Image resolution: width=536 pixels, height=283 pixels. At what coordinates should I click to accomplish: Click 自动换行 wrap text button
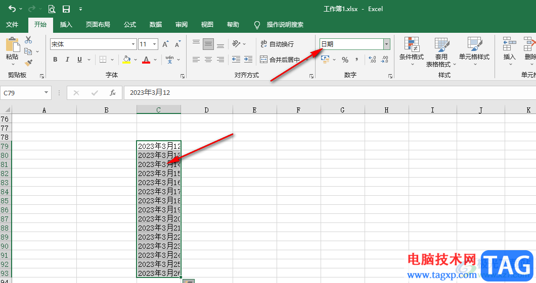click(x=277, y=44)
